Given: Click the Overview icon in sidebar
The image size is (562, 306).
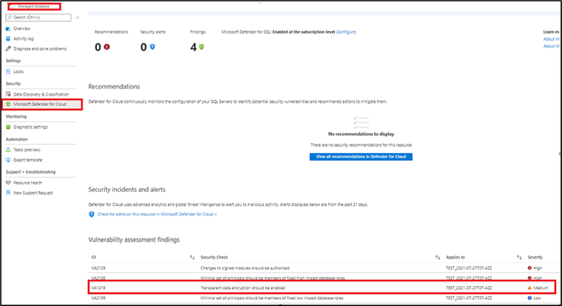Looking at the screenshot, I should coord(8,29).
